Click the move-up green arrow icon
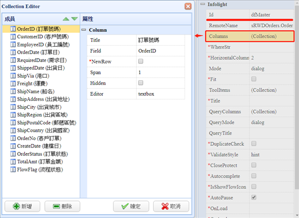The width and height of the screenshot is (299, 218). (x=66, y=19)
